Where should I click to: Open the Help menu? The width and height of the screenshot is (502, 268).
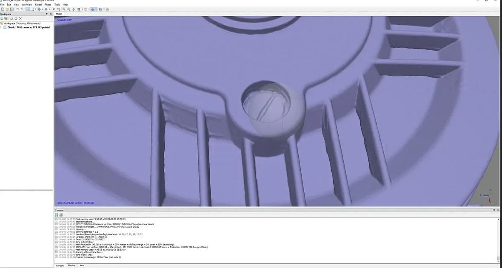point(66,5)
